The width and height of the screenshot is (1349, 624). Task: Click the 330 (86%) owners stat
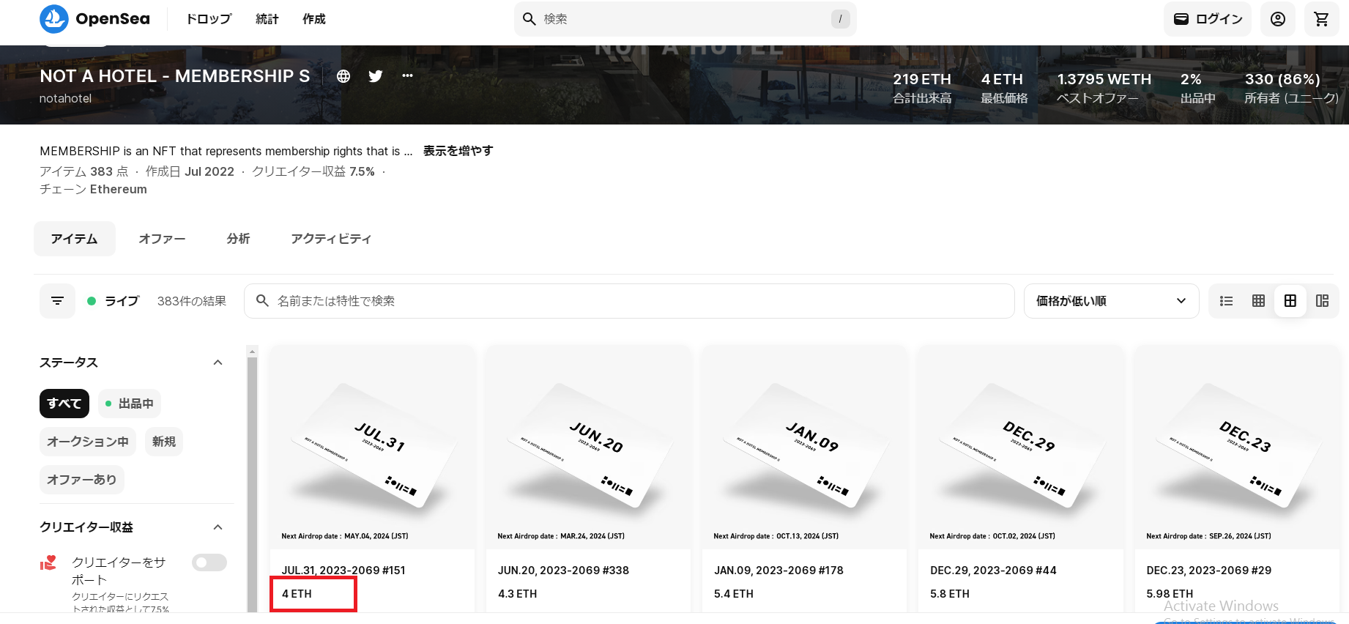coord(1292,88)
